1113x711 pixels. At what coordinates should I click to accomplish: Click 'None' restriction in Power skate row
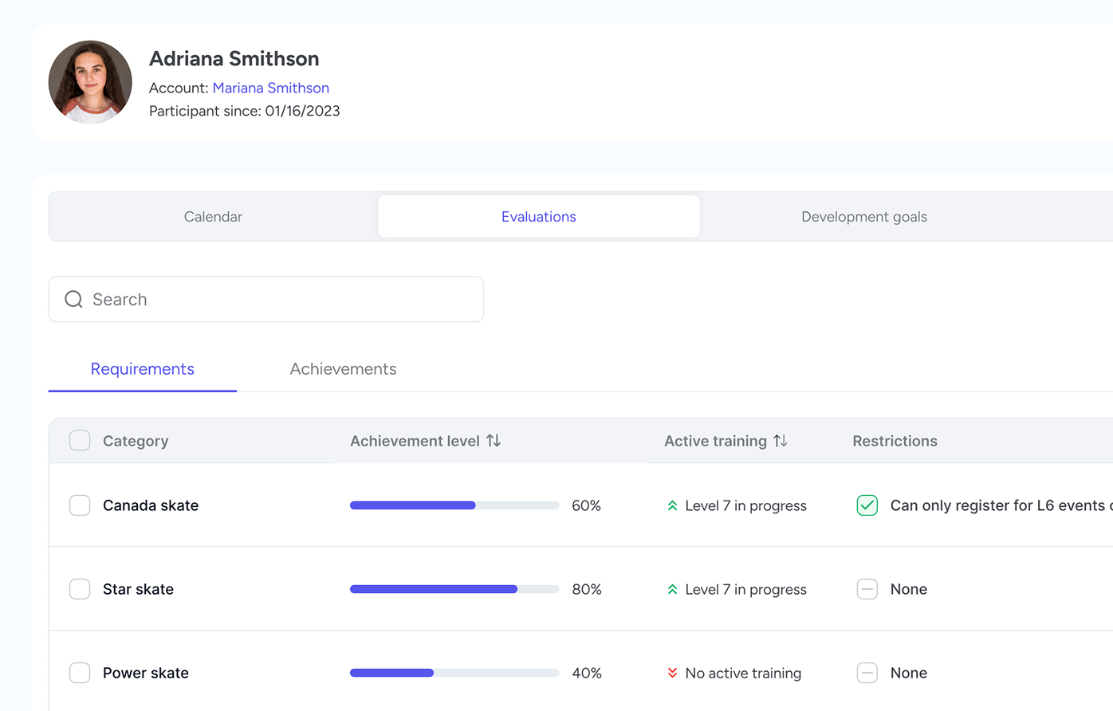(908, 673)
